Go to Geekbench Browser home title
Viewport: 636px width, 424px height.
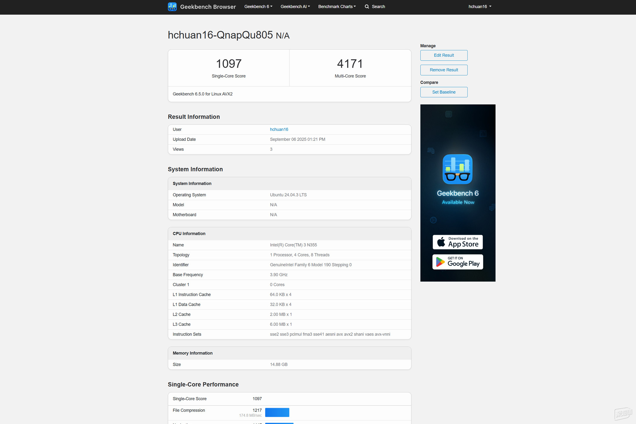click(x=208, y=7)
